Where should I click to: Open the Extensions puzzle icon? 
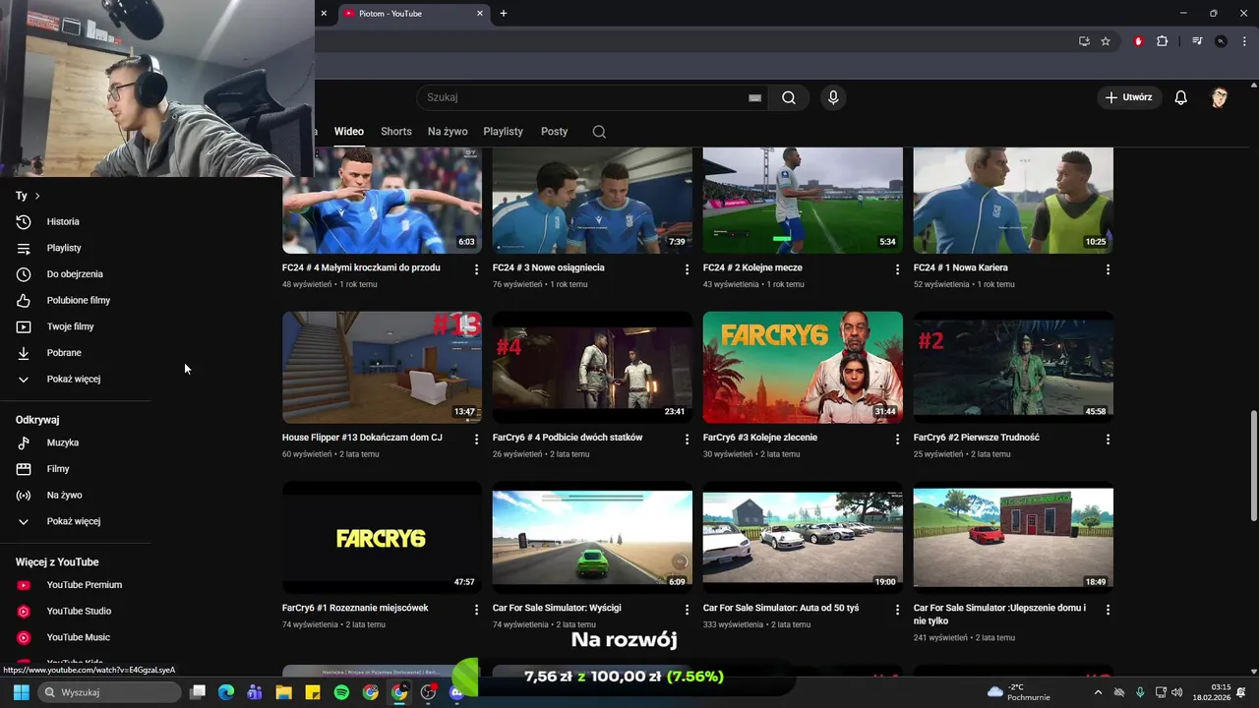pyautogui.click(x=1162, y=41)
